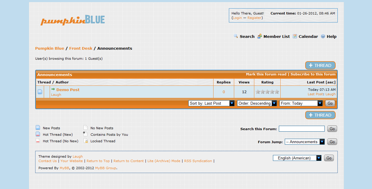The width and height of the screenshot is (372, 189).
Task: Click the No New Posts legend icon
Action: coord(85,128)
